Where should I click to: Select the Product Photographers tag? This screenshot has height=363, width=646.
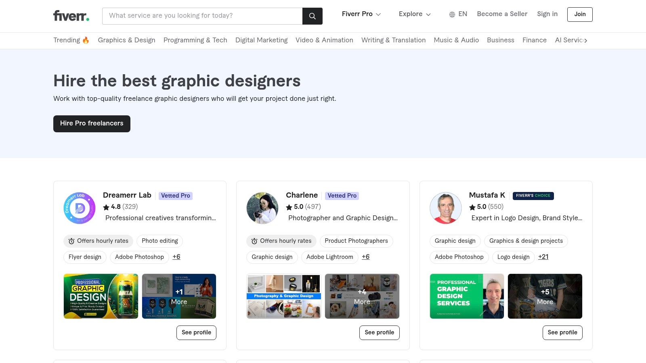click(x=356, y=241)
